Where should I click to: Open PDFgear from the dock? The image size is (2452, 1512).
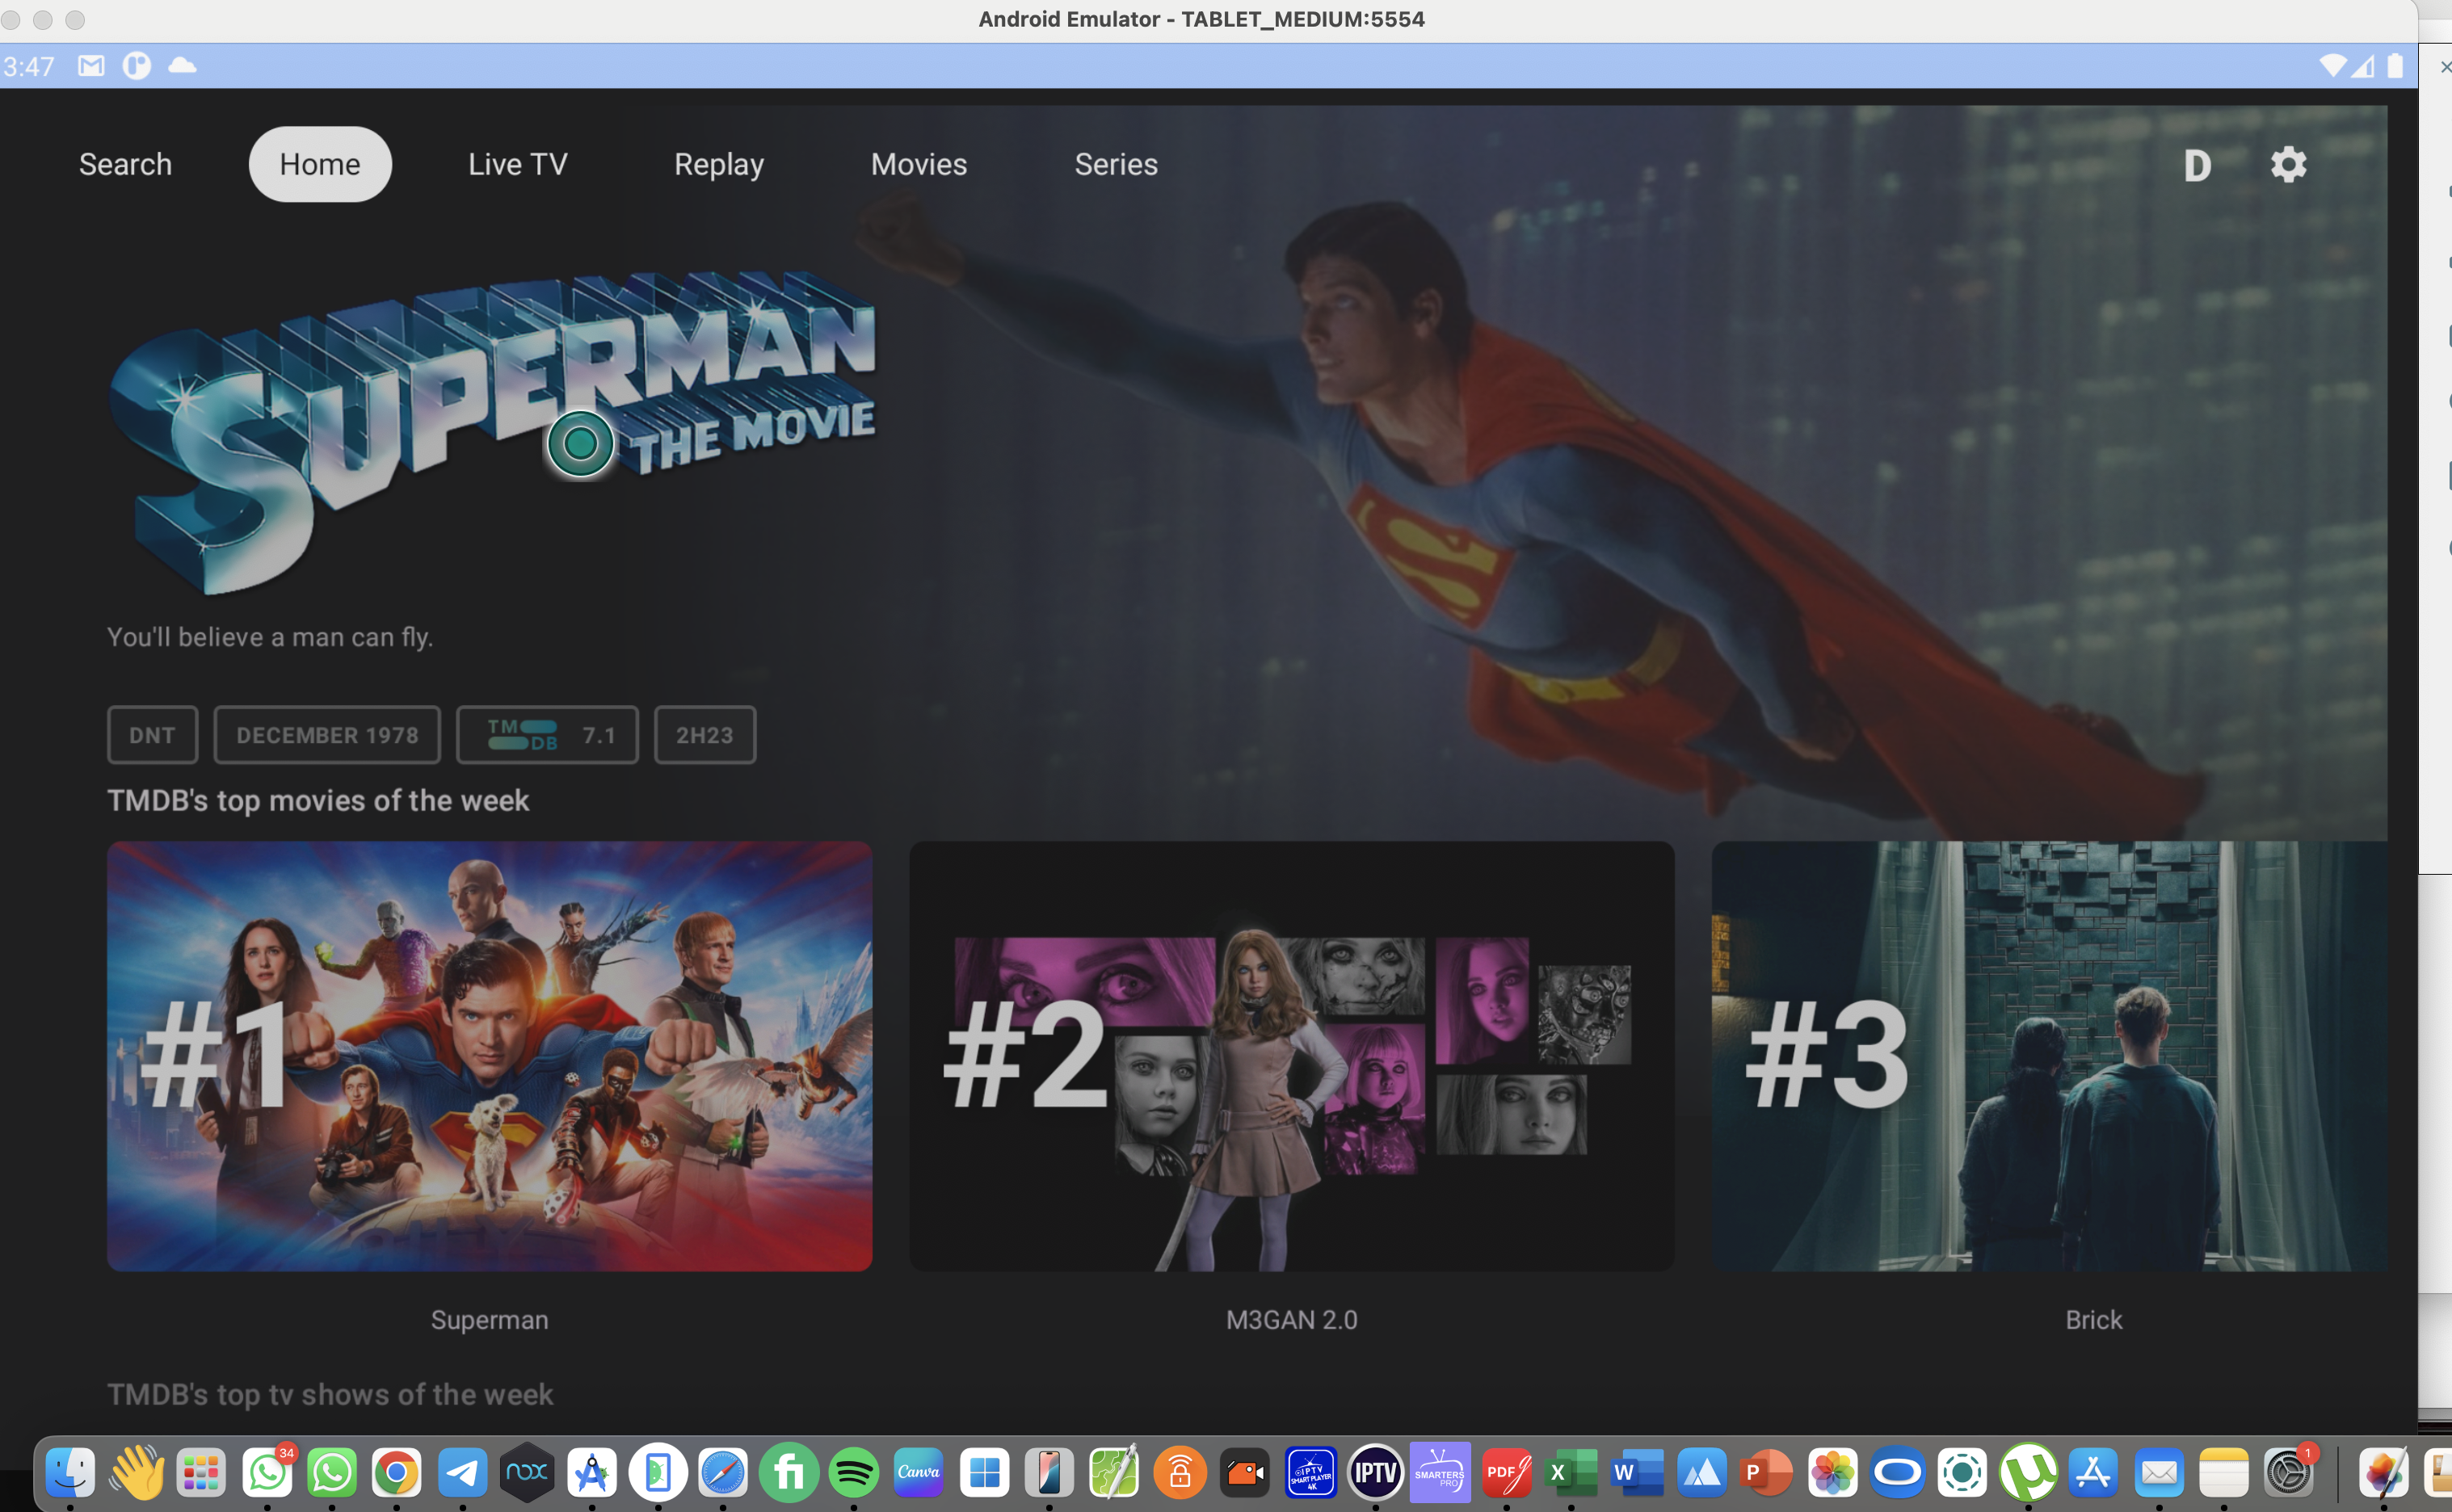tap(1506, 1472)
